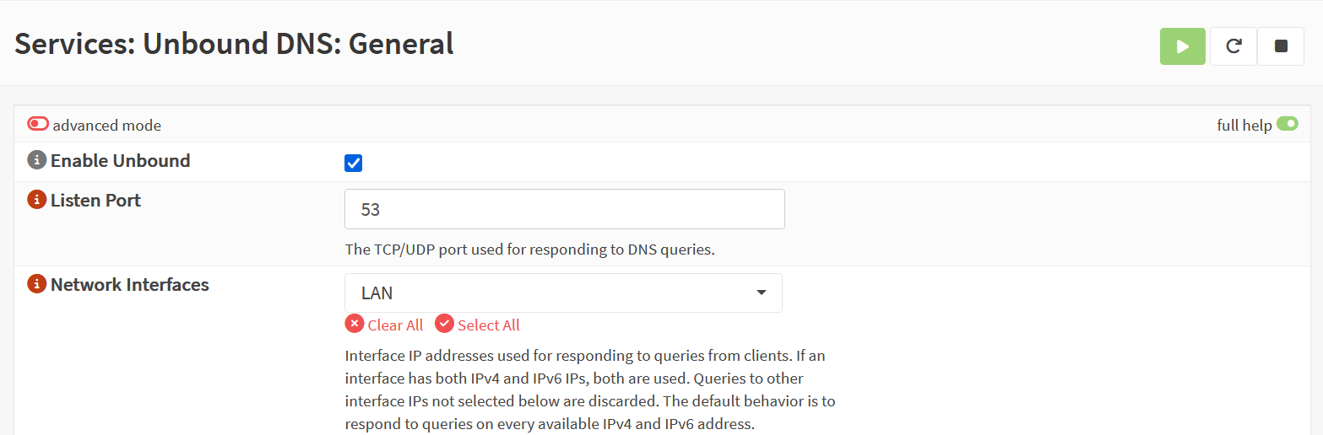Click into the Listen Port field
Image resolution: width=1323 pixels, height=435 pixels.
pos(564,209)
